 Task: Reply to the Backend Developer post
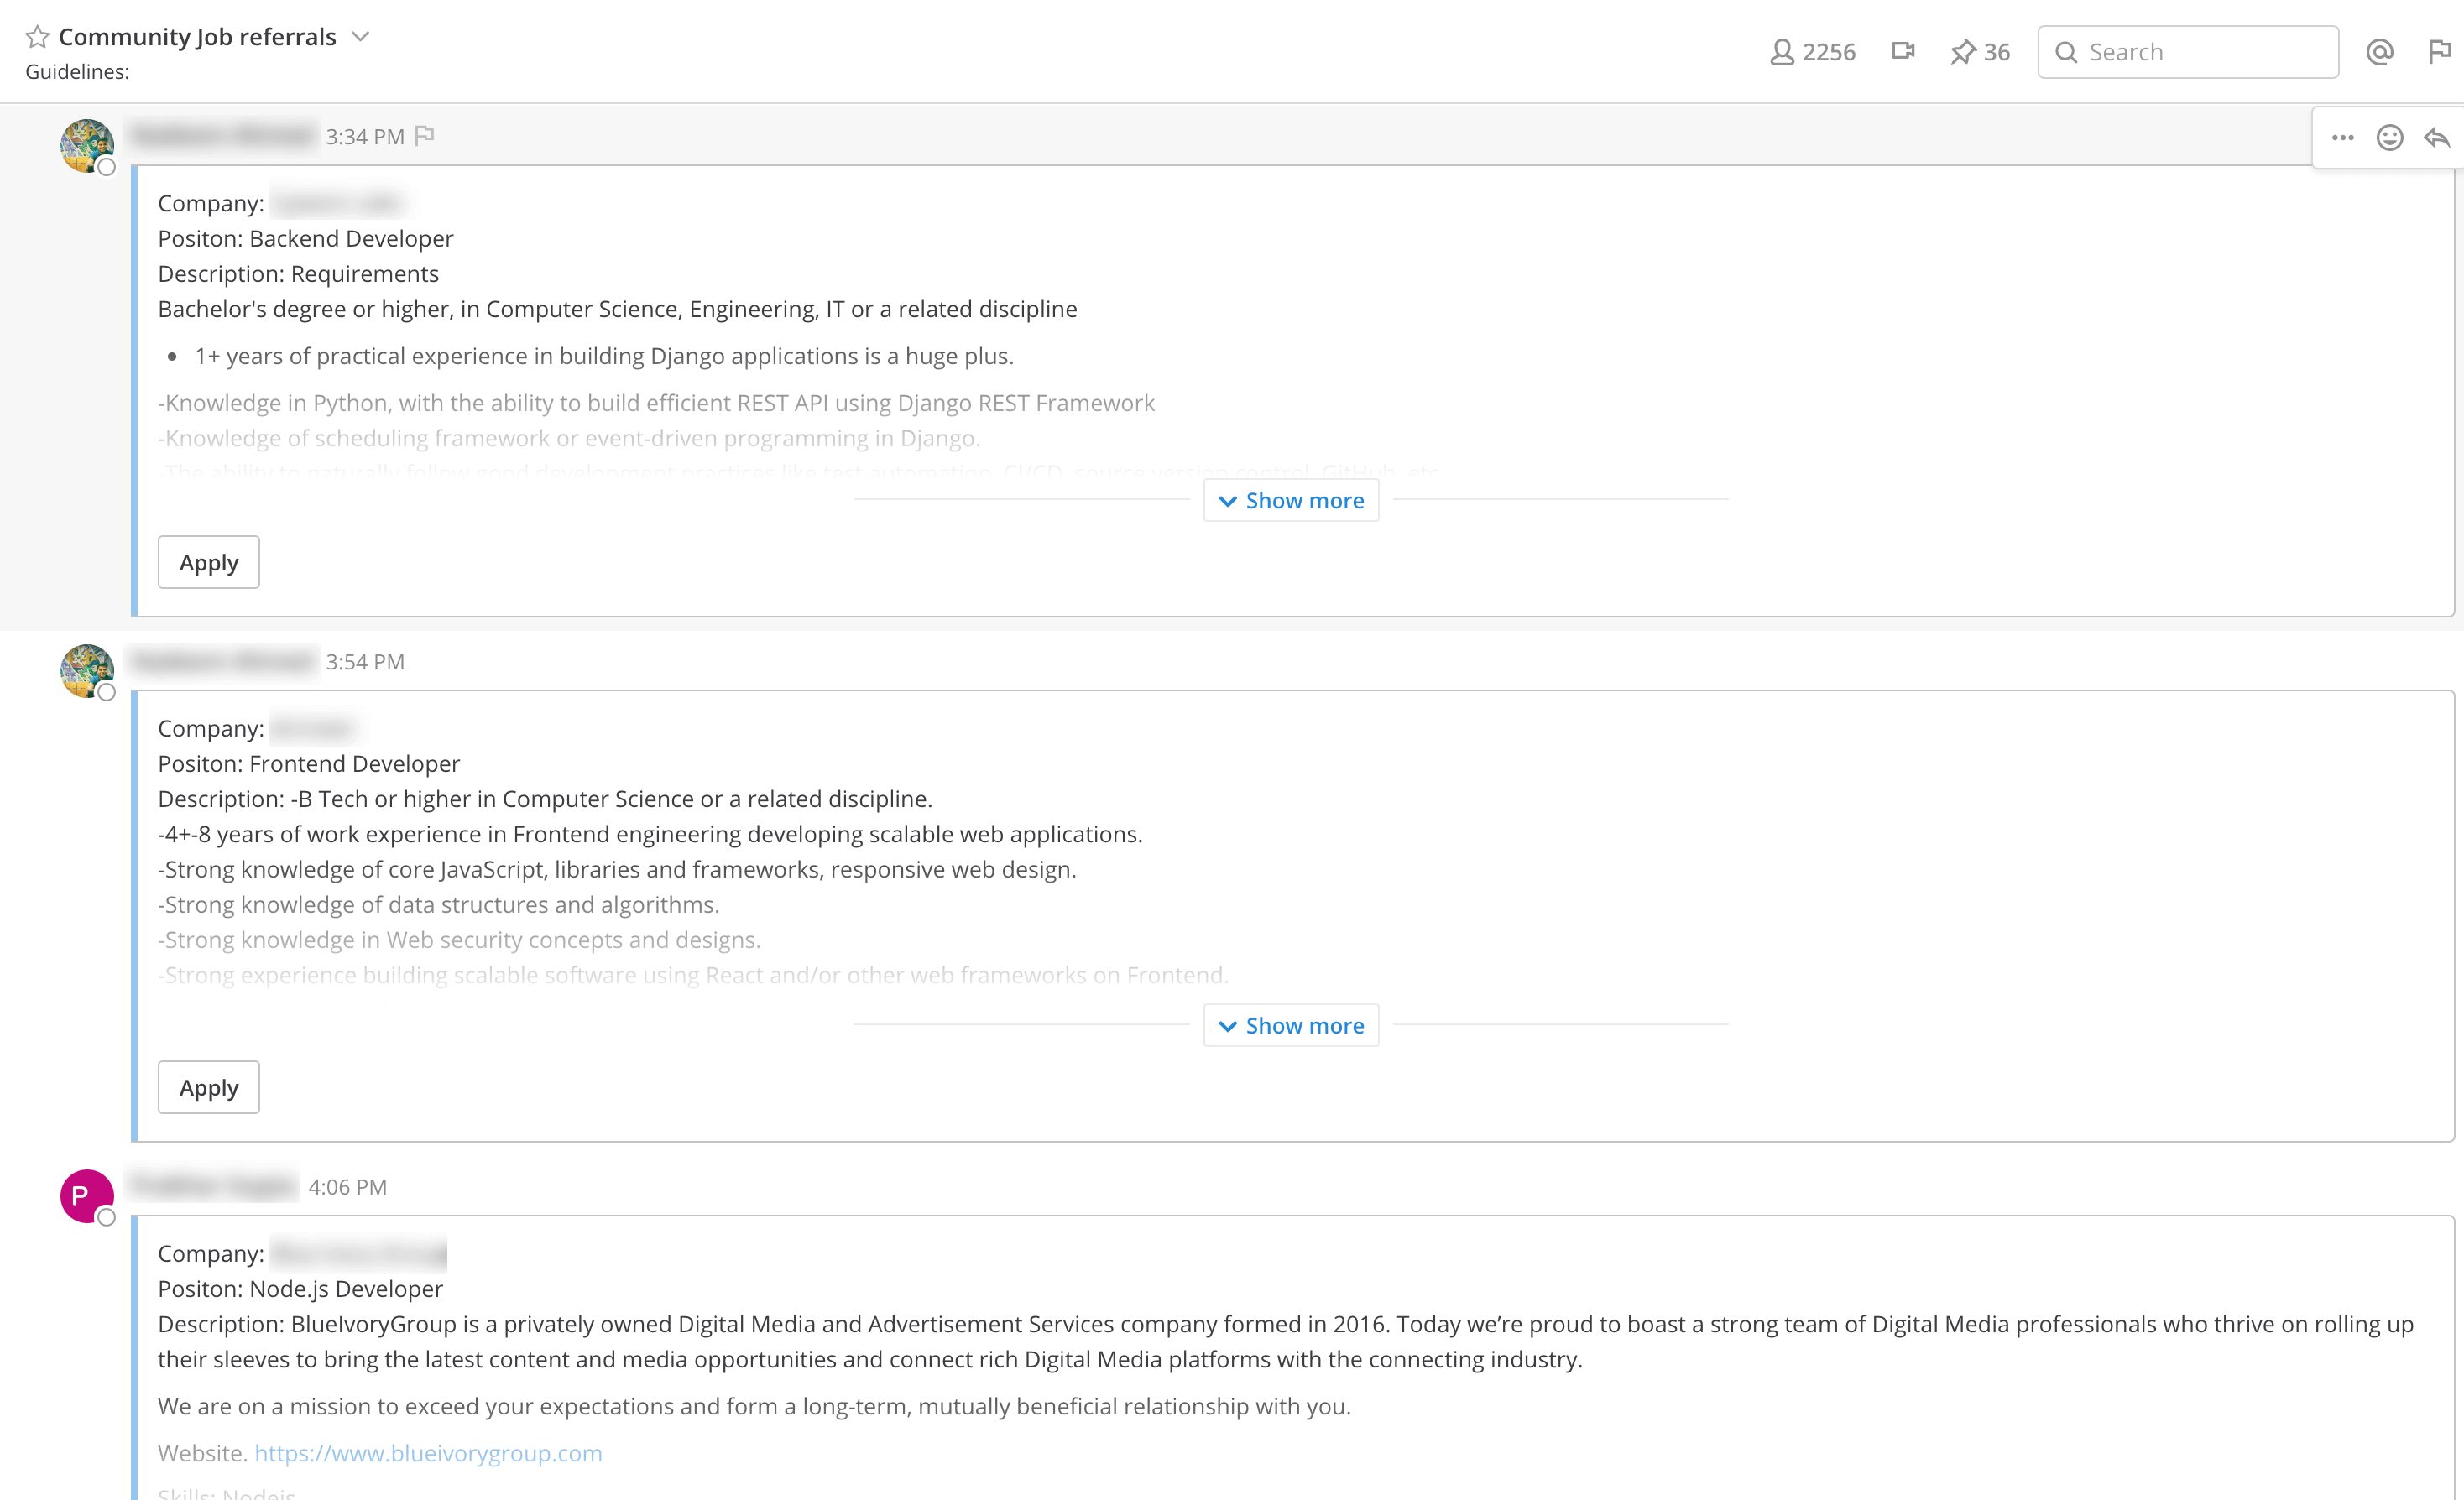point(2437,138)
